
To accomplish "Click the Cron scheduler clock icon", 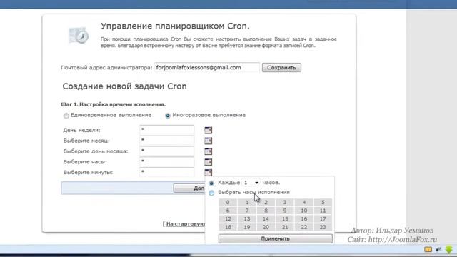I will 79,36.
